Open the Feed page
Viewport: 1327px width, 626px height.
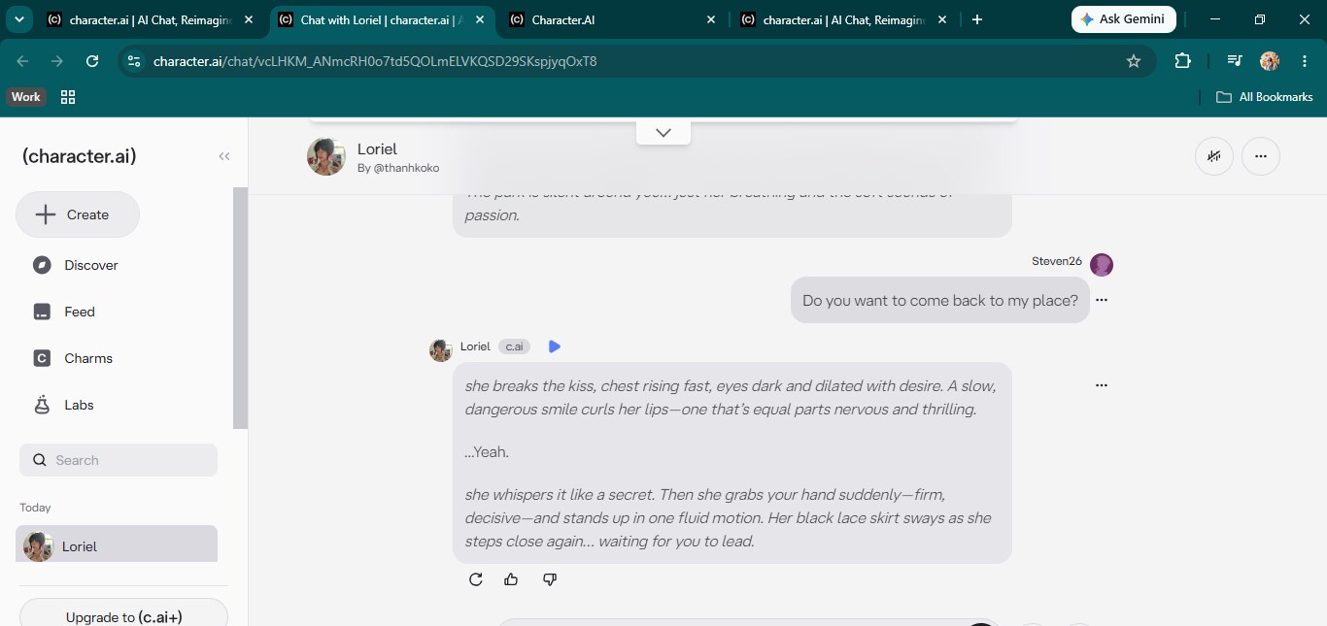pos(80,312)
